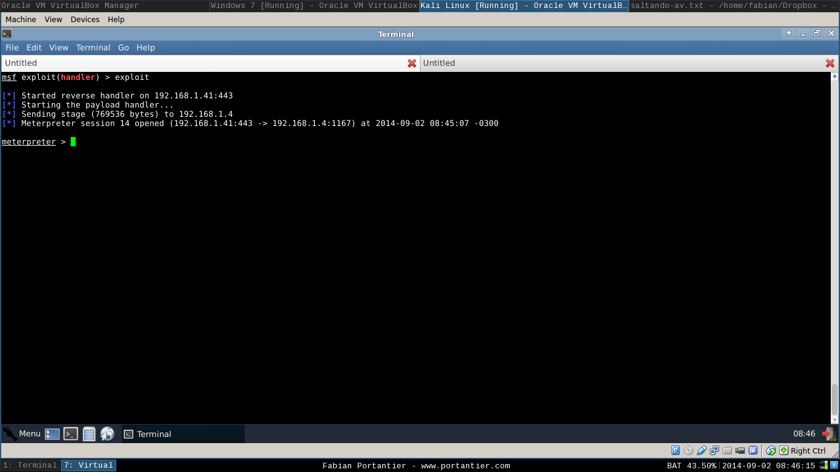Switch to saltando-av.txt window tab
This screenshot has width=840, height=472.
point(734,6)
